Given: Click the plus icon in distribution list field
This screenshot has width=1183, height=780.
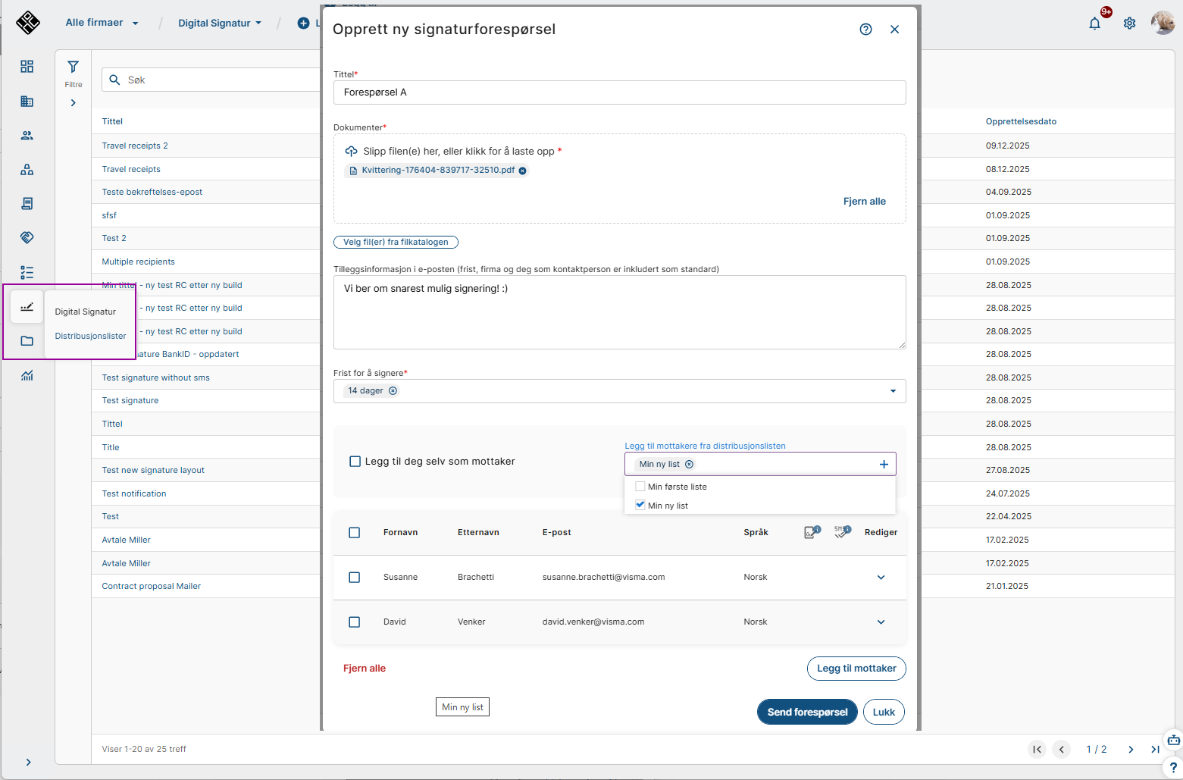Looking at the screenshot, I should point(884,465).
